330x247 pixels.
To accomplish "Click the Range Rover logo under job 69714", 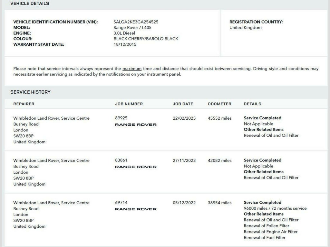I will coord(136,209).
